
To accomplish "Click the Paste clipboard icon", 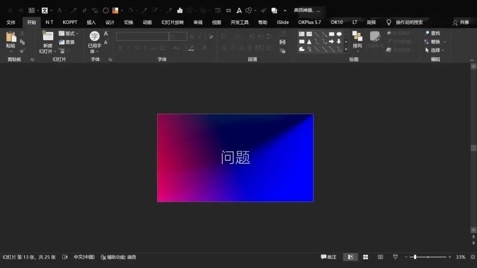I will (x=11, y=37).
